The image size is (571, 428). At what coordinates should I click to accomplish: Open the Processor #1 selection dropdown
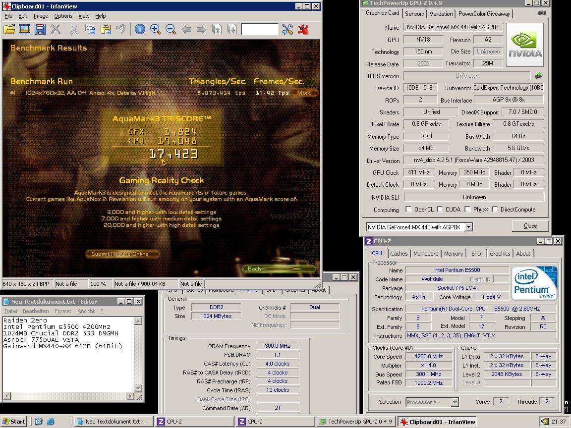pos(455,402)
